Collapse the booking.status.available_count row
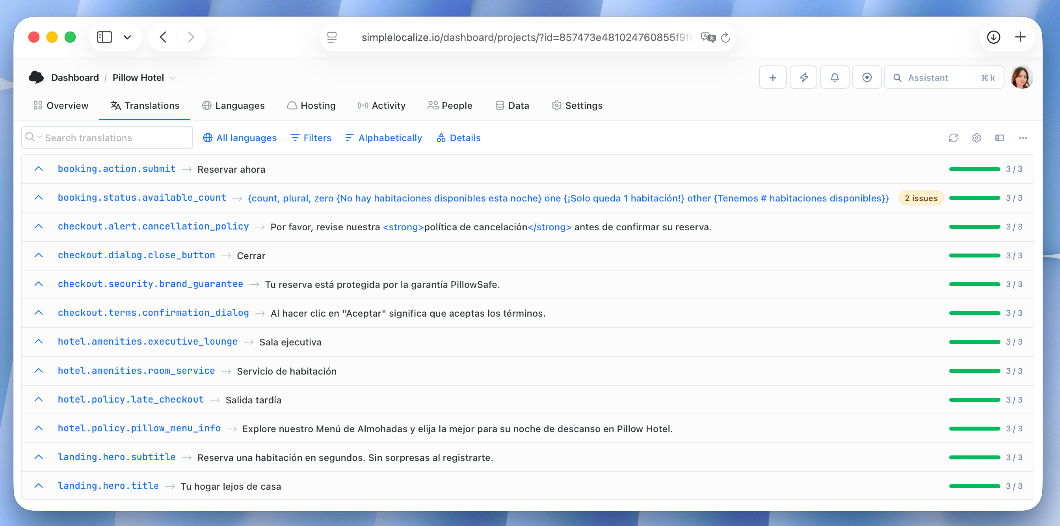 38,198
